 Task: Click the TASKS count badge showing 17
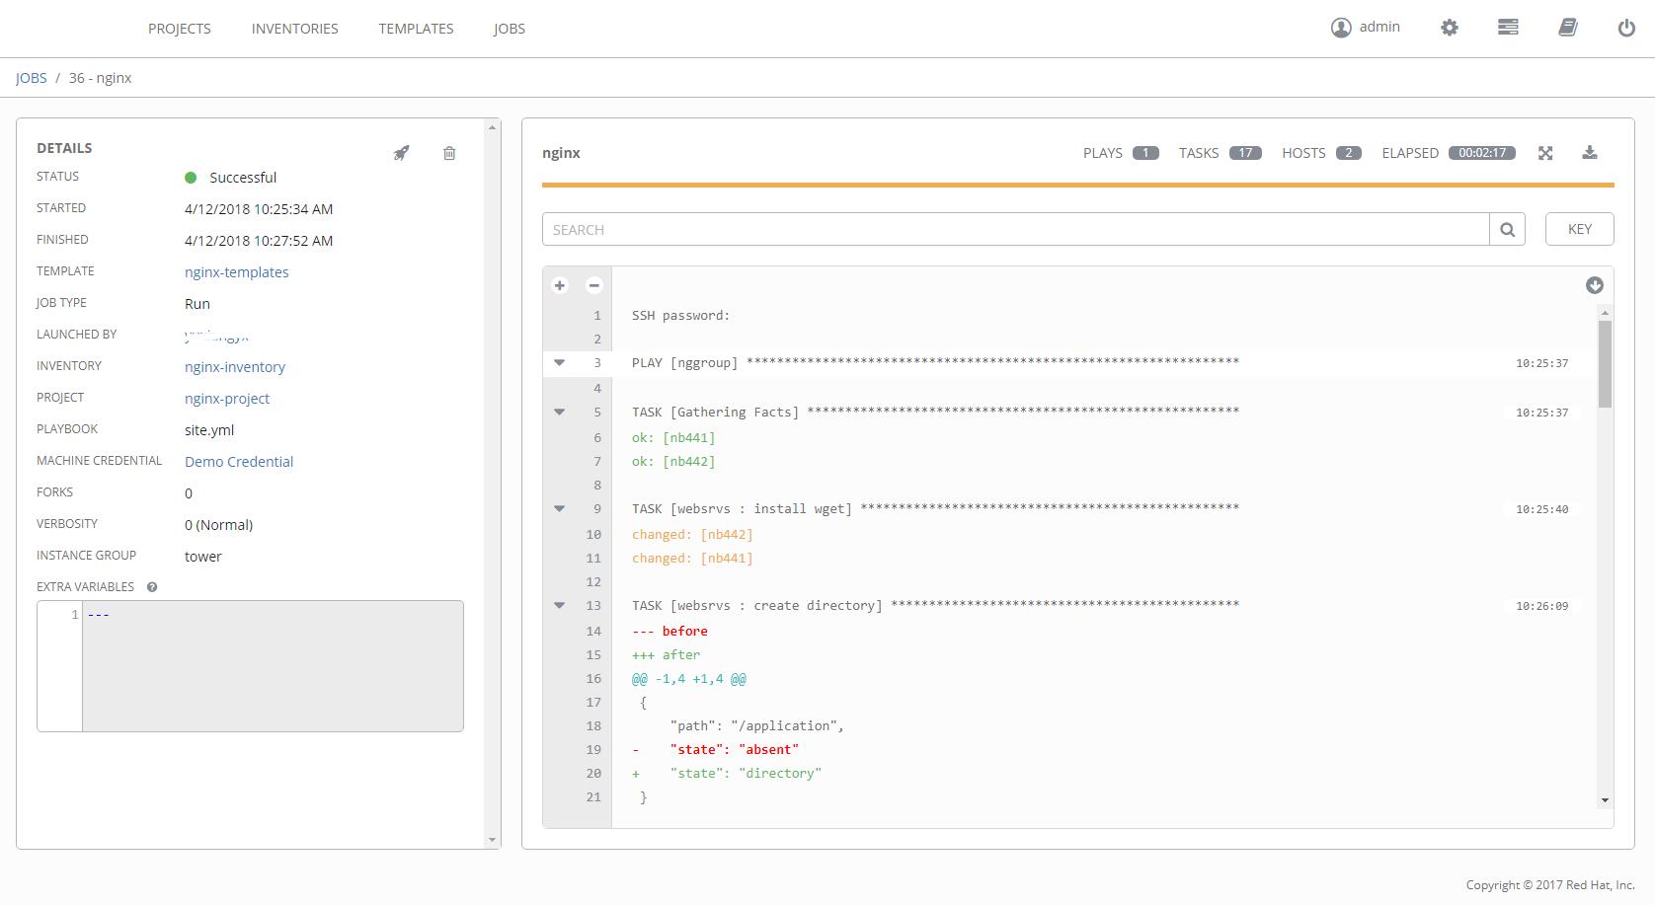tap(1245, 153)
